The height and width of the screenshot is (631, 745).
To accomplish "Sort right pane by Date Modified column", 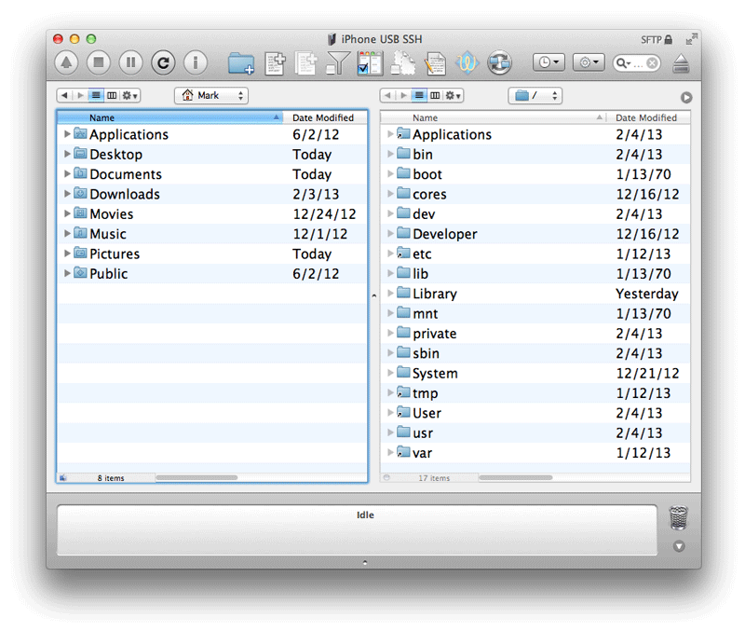I will pyautogui.click(x=646, y=118).
